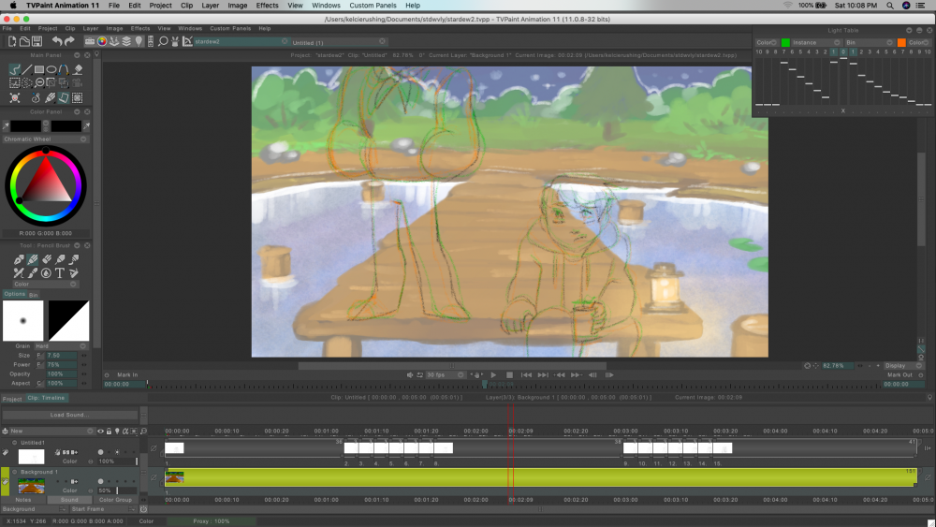Image resolution: width=936 pixels, height=527 pixels.
Task: Click the Undo arrow in the toolbar
Action: [x=57, y=41]
